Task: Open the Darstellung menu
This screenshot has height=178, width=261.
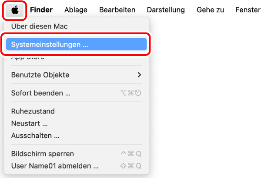Action: pyautogui.click(x=166, y=10)
